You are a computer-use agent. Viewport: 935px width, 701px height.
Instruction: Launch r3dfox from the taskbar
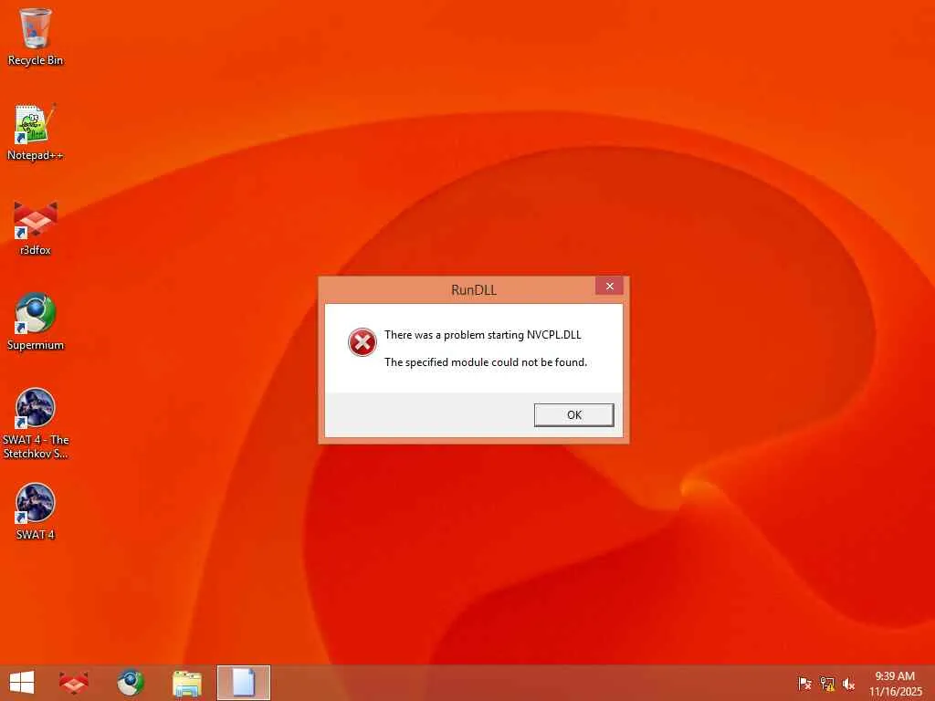74,683
